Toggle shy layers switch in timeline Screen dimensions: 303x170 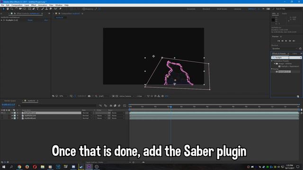(111, 106)
